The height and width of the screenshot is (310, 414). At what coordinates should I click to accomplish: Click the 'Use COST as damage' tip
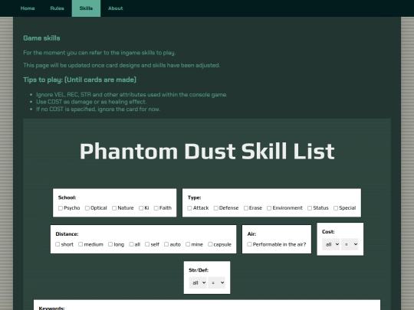pos(91,102)
